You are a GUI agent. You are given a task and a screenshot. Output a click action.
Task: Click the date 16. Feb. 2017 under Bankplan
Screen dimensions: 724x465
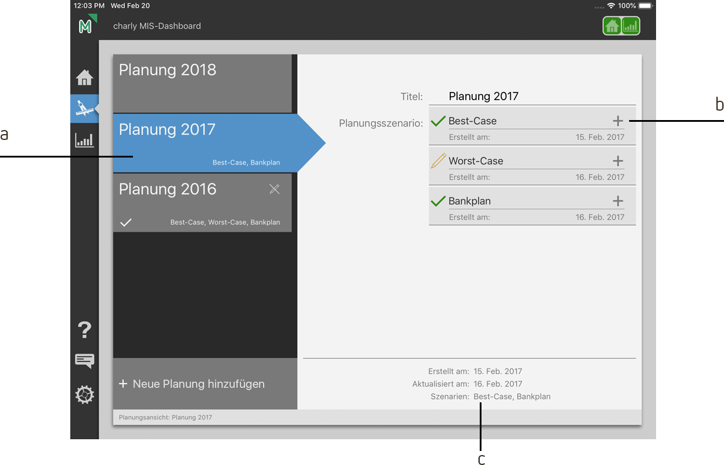600,217
